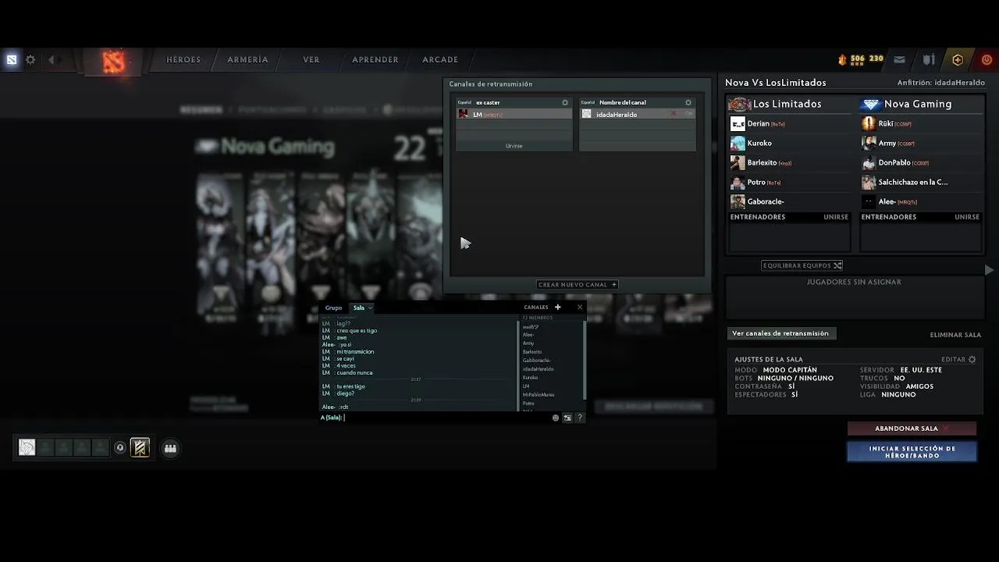Open EDITAR lobby settings gear

point(972,360)
